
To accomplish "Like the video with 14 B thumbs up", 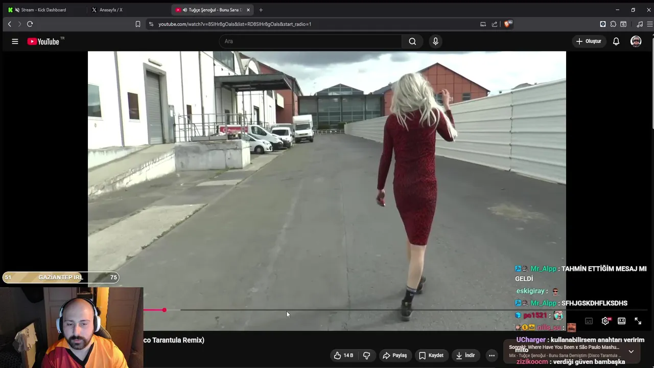I will (x=343, y=355).
